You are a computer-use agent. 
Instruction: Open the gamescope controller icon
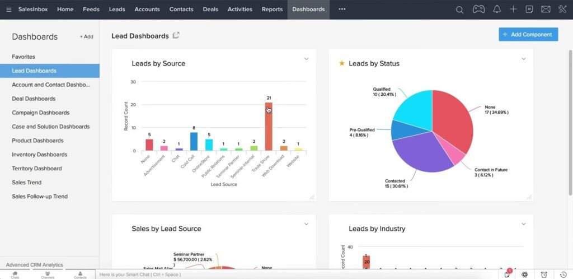pyautogui.click(x=478, y=9)
